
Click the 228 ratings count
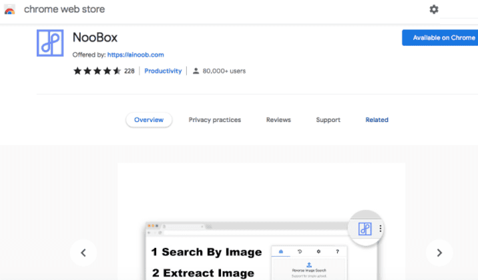coord(130,71)
